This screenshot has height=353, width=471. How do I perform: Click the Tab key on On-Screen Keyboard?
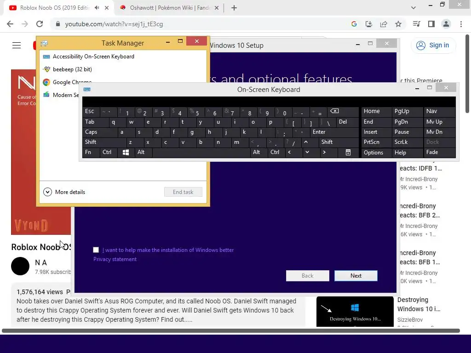96,122
